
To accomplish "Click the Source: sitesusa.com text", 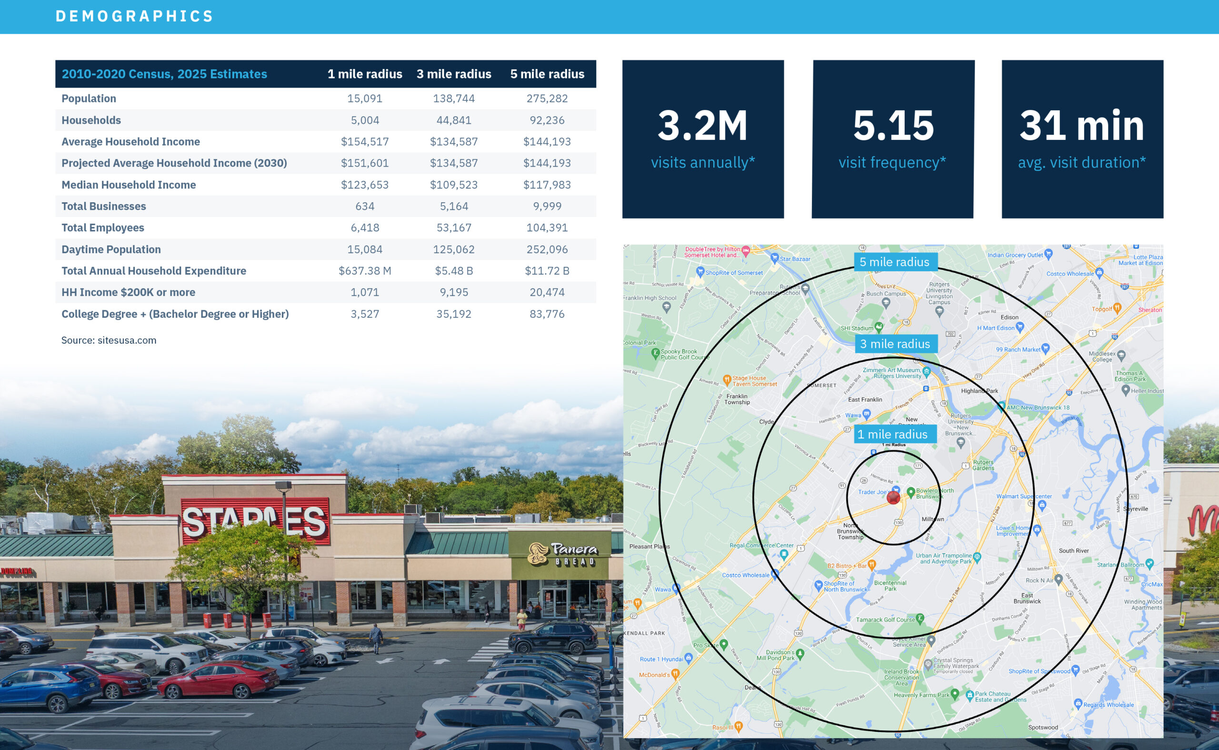I will pyautogui.click(x=109, y=340).
